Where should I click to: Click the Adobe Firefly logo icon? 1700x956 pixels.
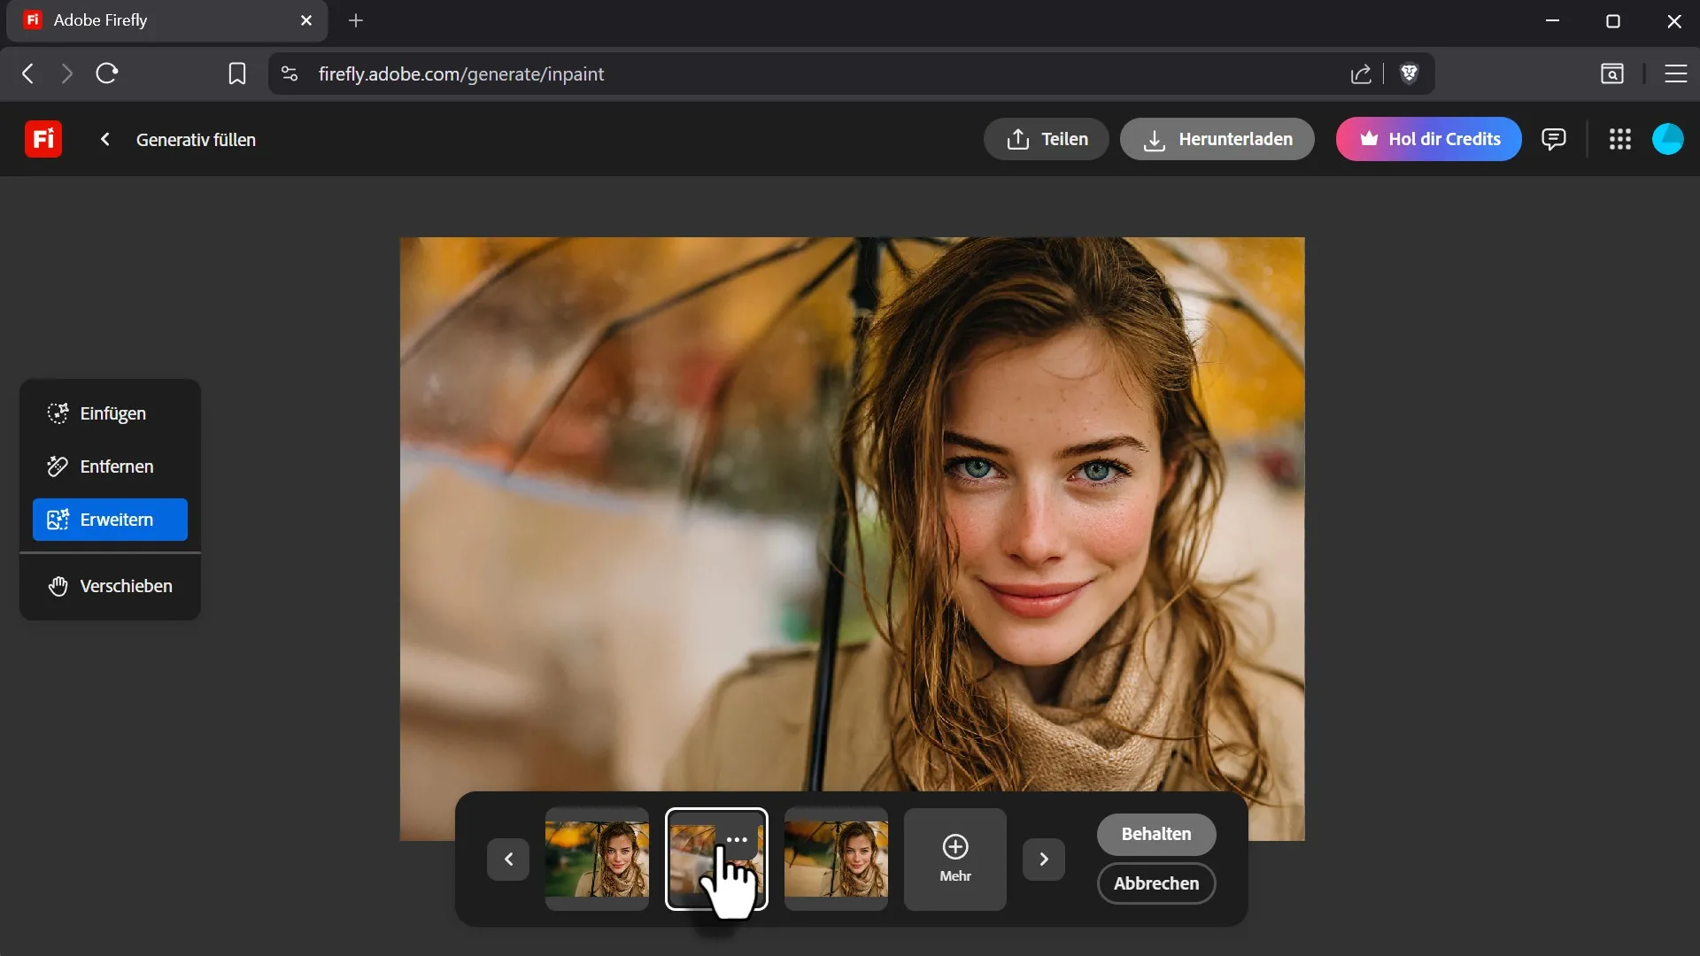pos(42,139)
